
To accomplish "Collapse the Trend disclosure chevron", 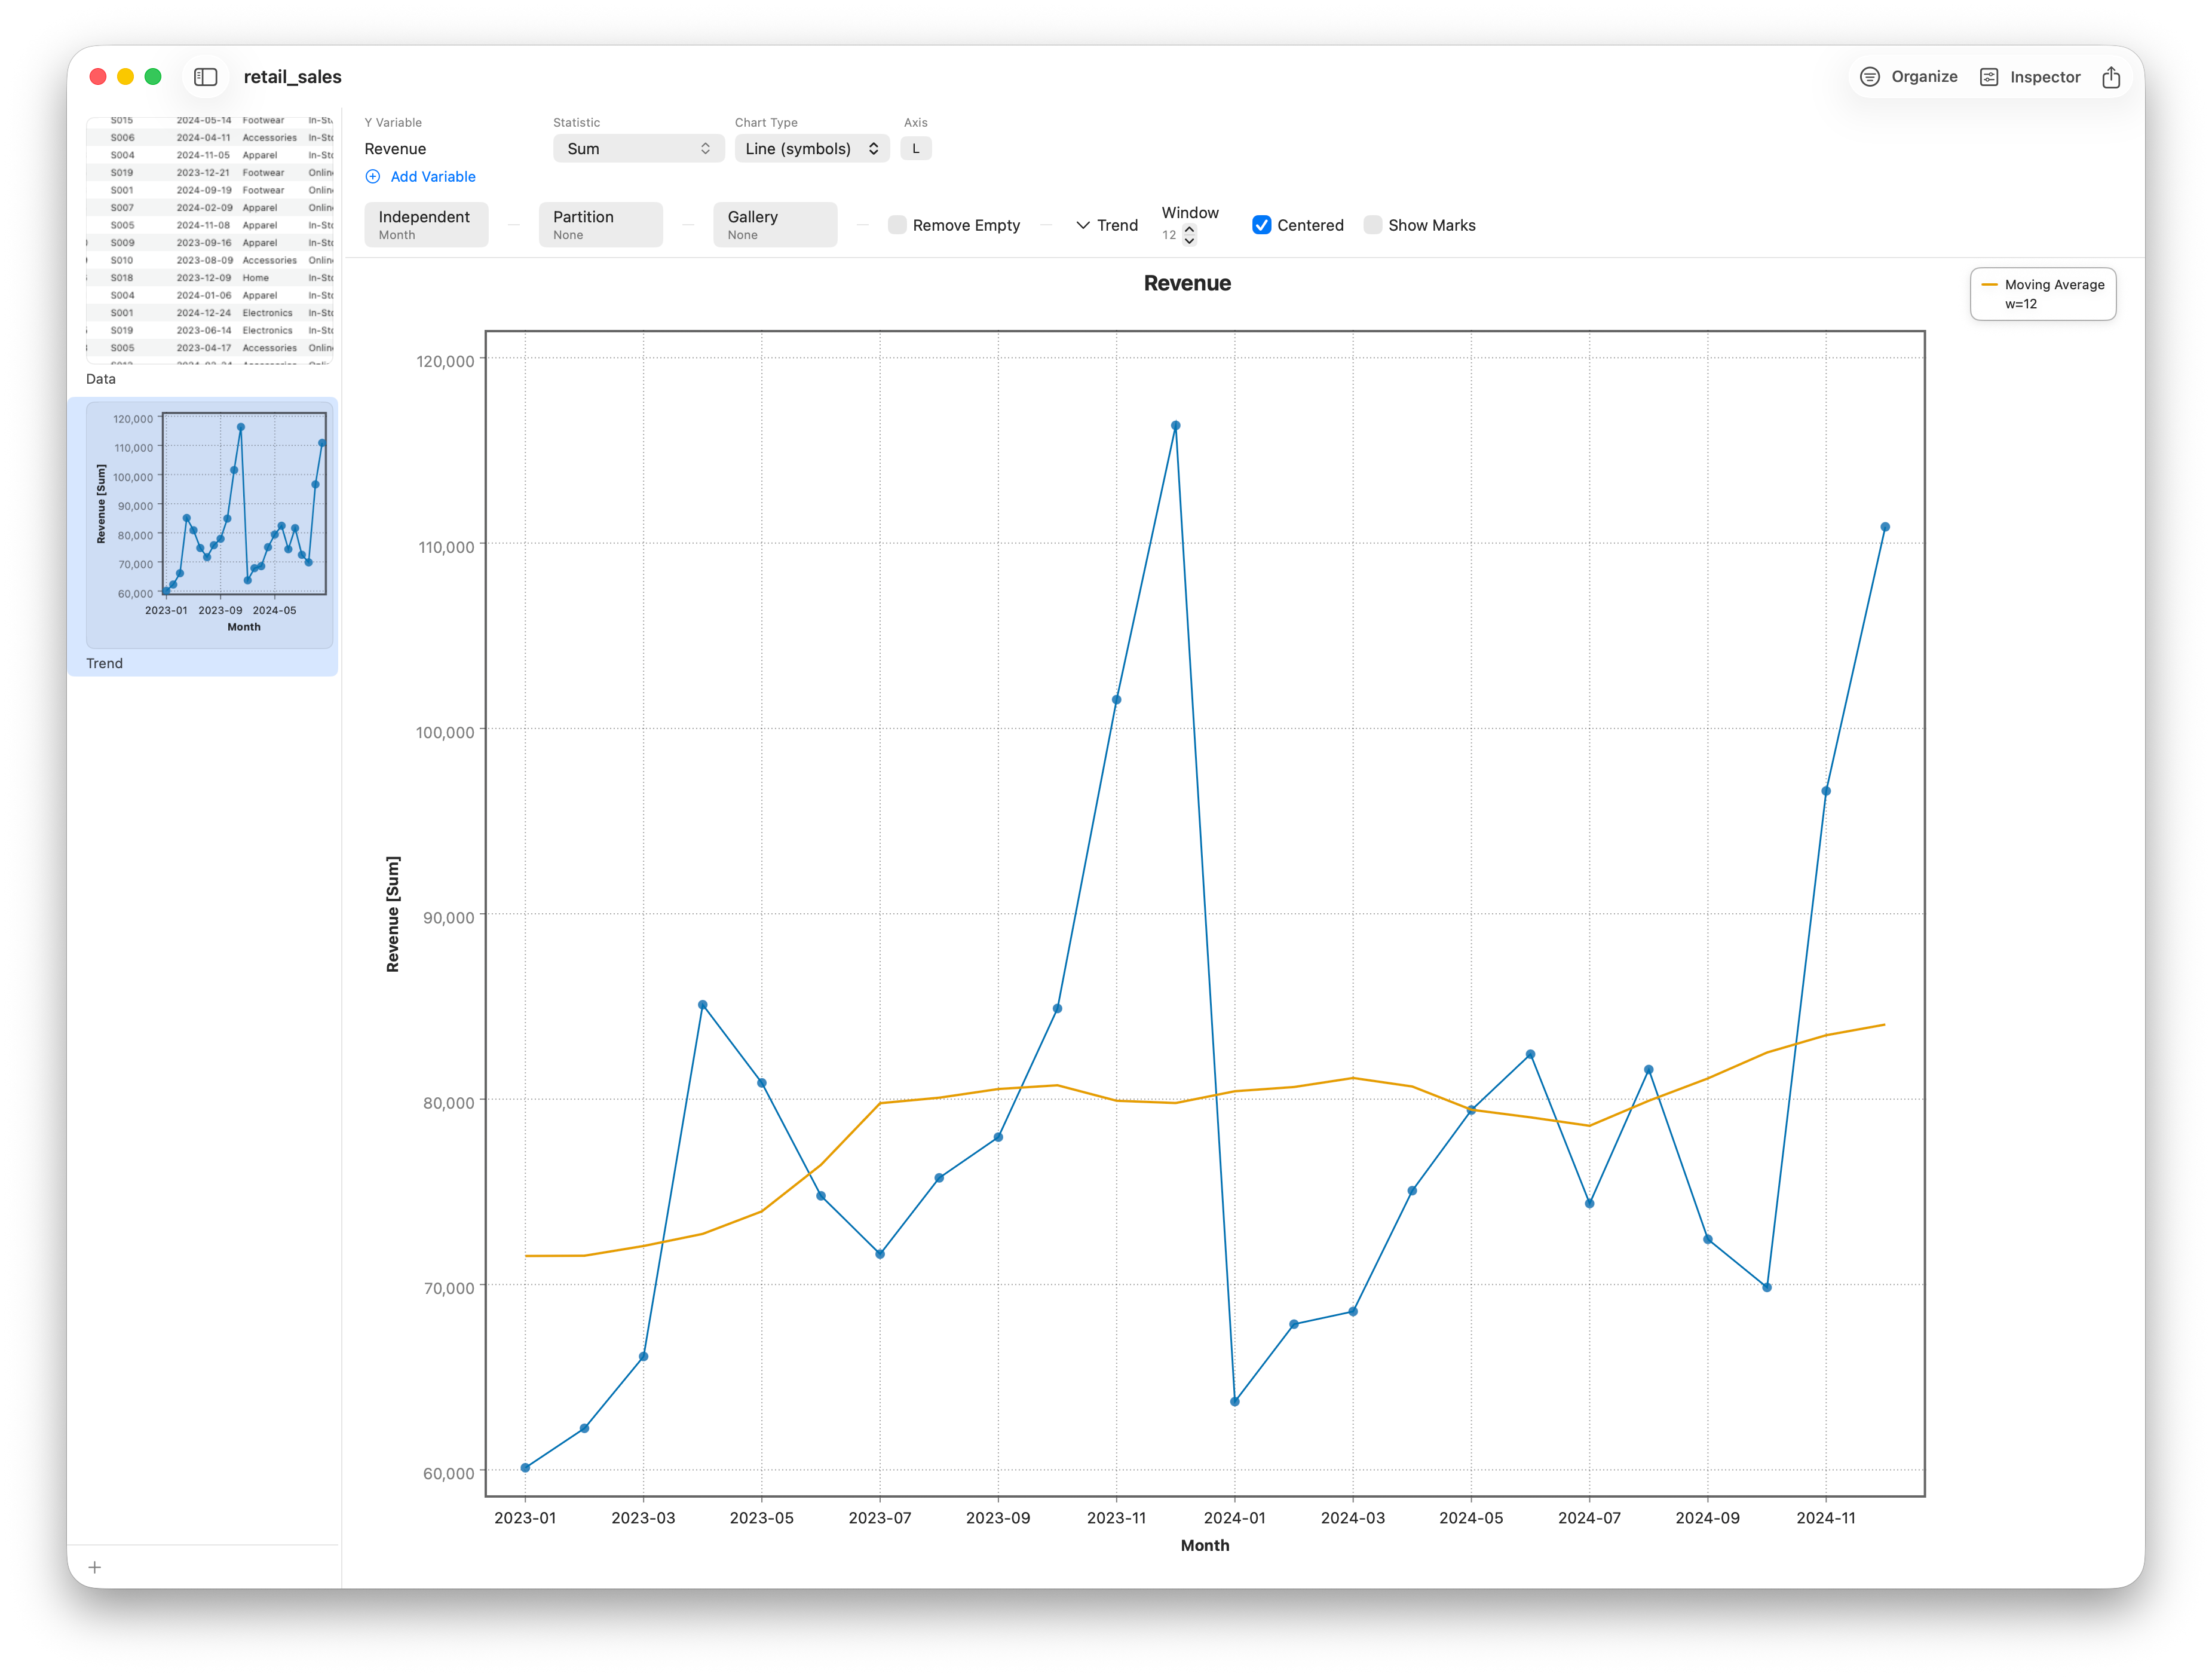I will point(1083,226).
